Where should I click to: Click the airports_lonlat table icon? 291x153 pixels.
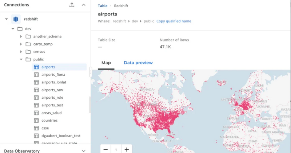coord(36,82)
